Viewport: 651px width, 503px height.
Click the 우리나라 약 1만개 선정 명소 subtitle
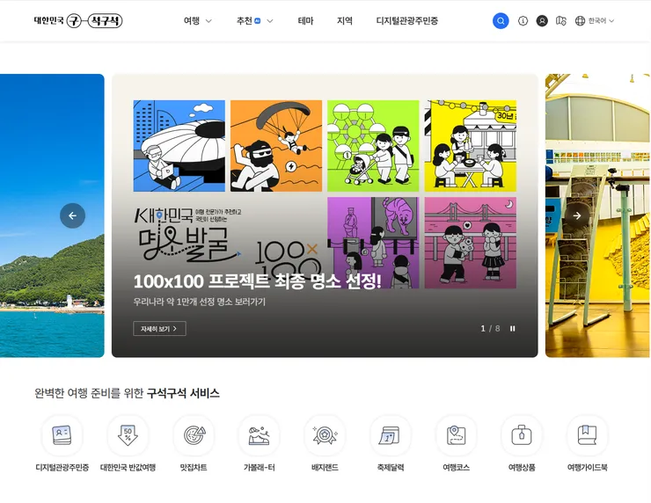(x=200, y=302)
